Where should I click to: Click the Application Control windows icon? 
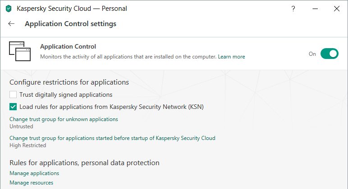19,51
